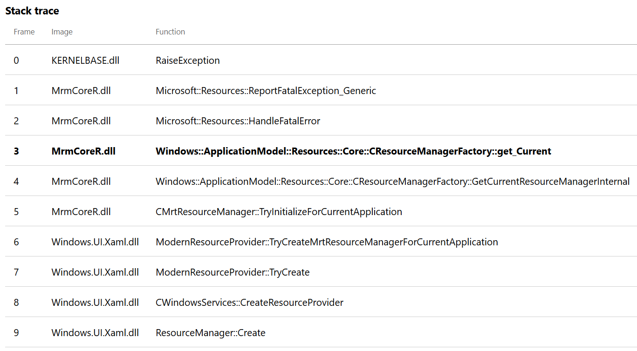Click frame number 9
This screenshot has width=637, height=351.
[16, 333]
